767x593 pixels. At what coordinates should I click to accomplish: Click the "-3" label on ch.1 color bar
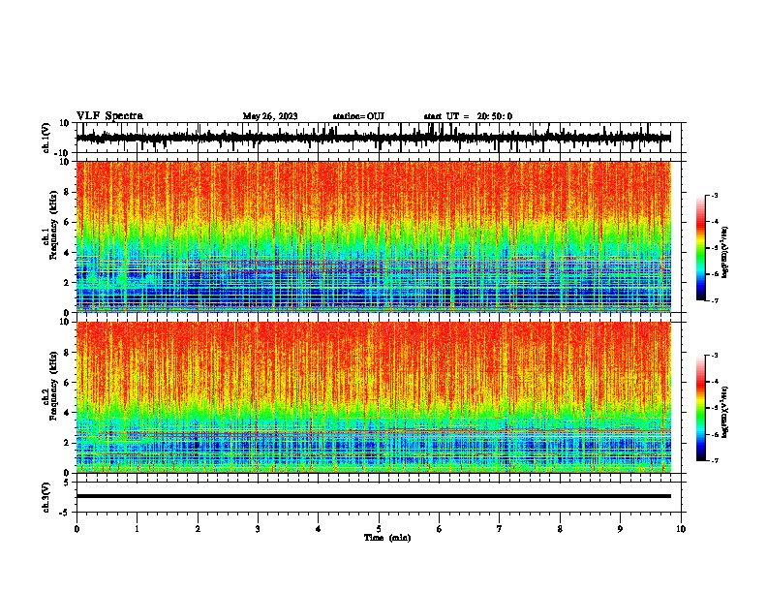coord(714,195)
